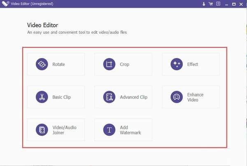This screenshot has width=247, height=166.
Task: Open Add Watermark by its label
Action: (130, 130)
